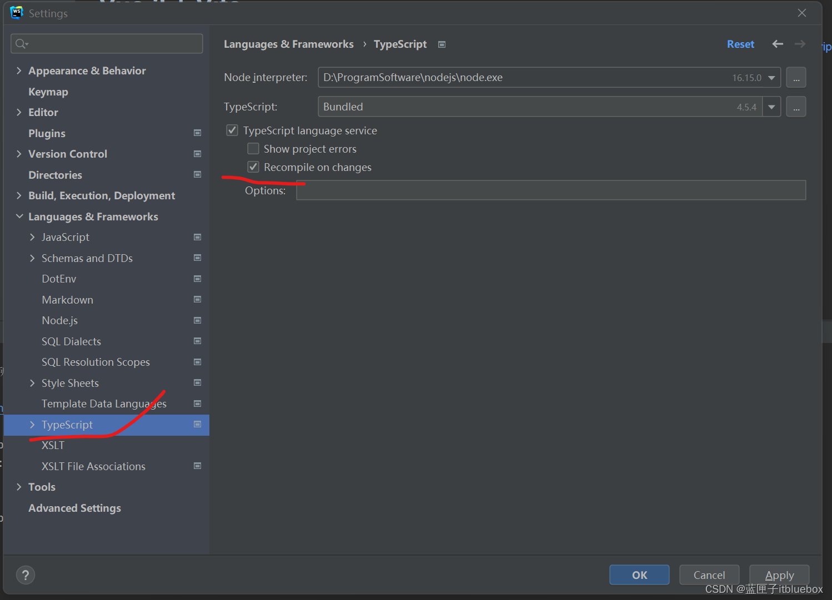Expand the Appearance & Behavior section
Screen dimensions: 832x600
point(19,70)
